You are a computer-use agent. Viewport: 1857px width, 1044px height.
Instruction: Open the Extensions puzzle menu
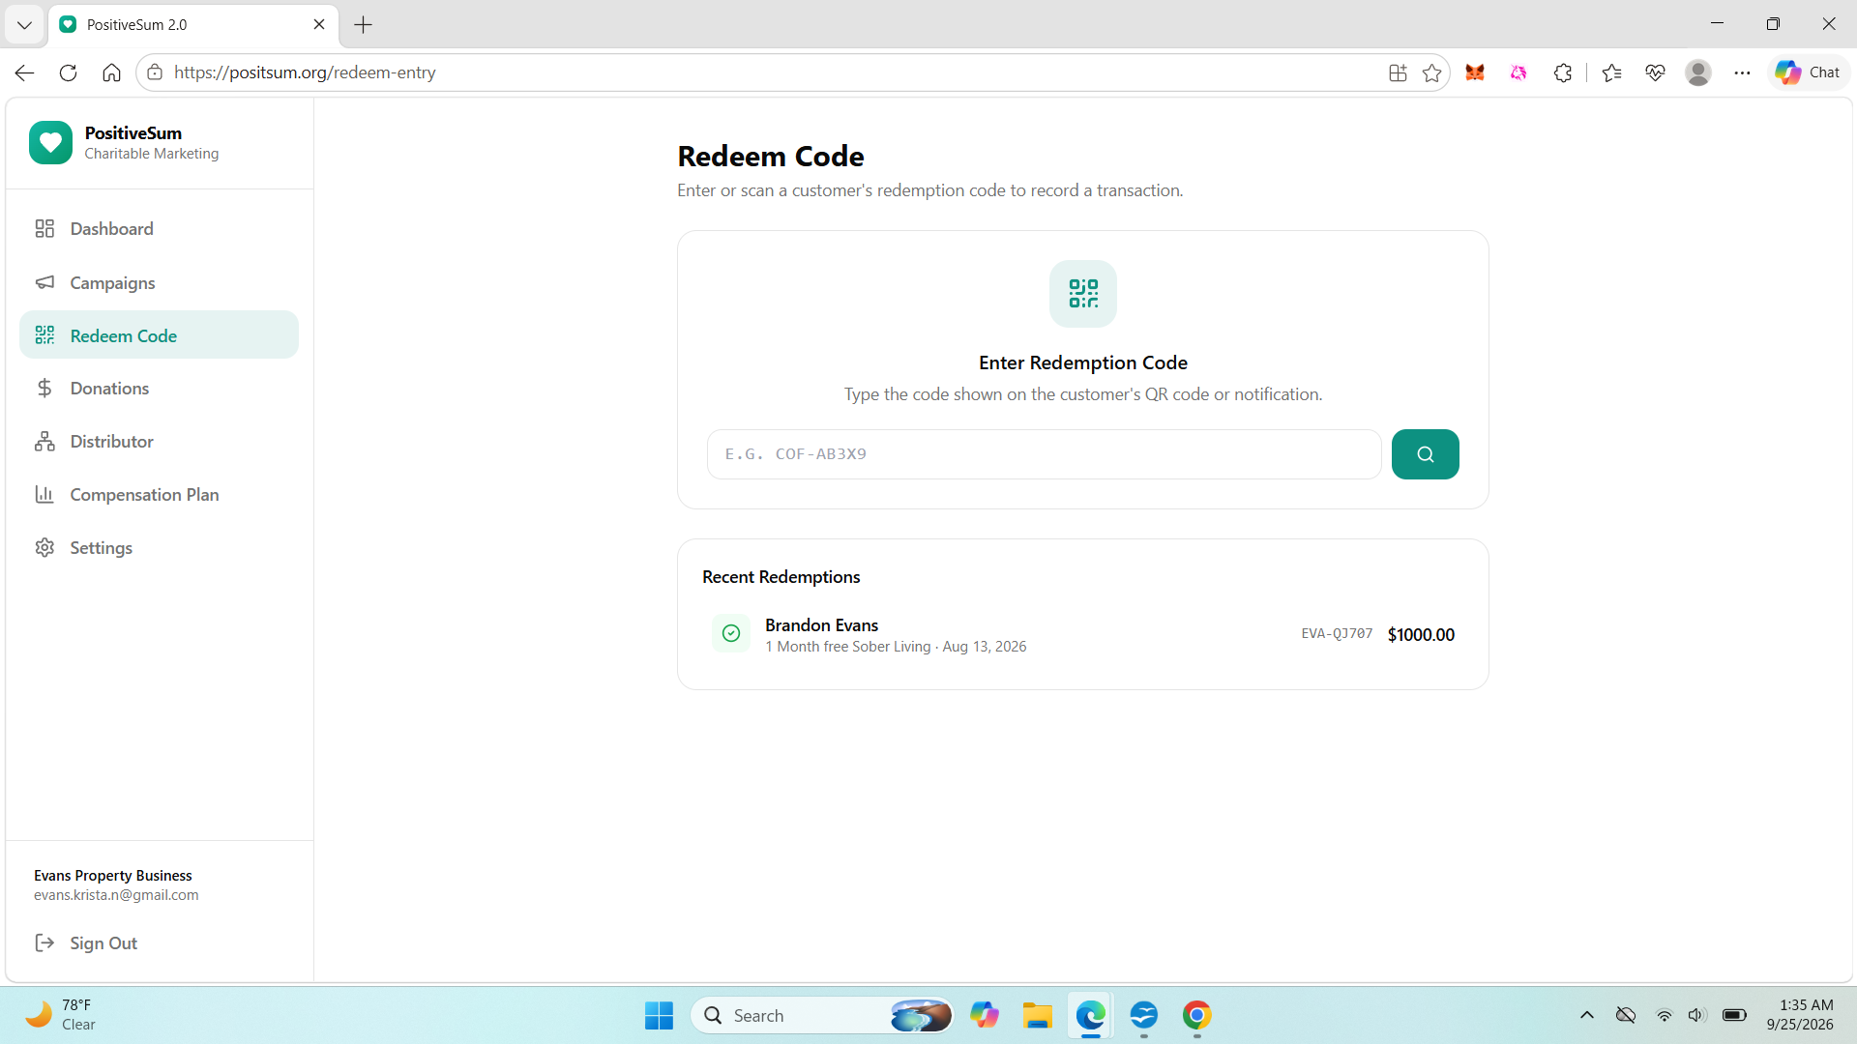(1563, 72)
